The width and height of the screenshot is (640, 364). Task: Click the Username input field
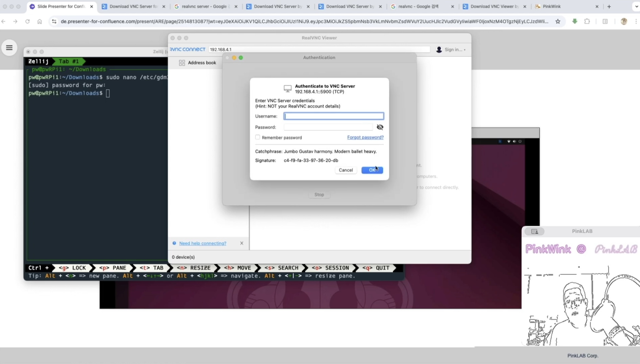334,116
